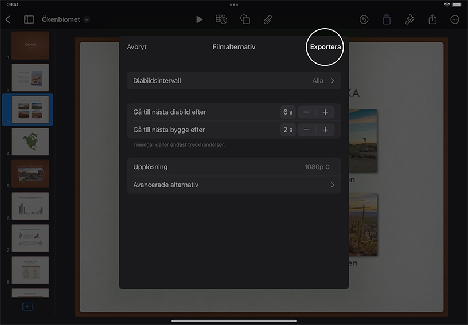Select the 6 s slide duration field
Image resolution: width=468 pixels, height=325 pixels.
click(x=288, y=112)
